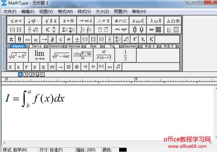Open the miscellaneous symbols palette (∂∞ℓ)

[x=138, y=21]
